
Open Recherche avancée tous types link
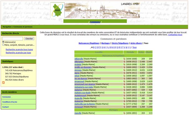(19, 49)
